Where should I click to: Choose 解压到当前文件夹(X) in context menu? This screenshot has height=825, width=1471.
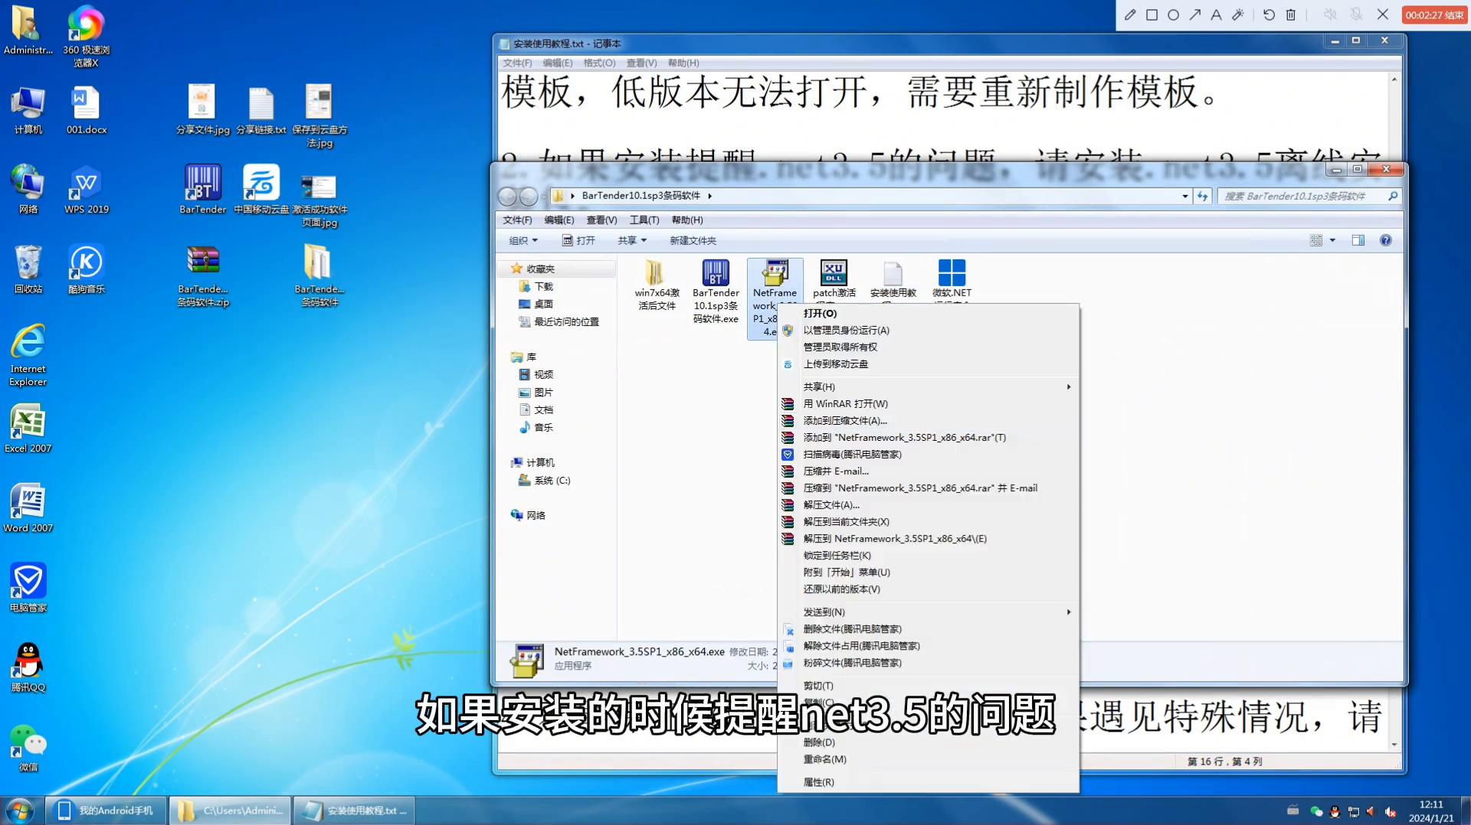928,522
